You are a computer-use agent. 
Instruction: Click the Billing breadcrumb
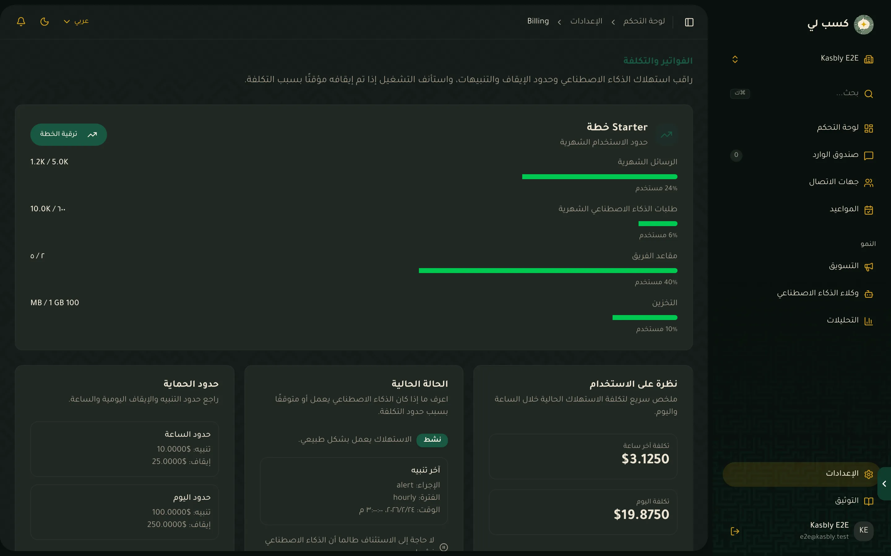(538, 21)
